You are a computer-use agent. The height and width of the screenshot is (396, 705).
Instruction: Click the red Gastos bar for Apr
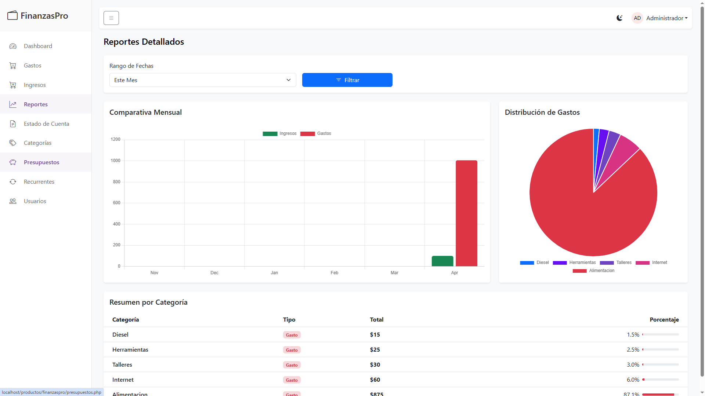[x=466, y=213]
